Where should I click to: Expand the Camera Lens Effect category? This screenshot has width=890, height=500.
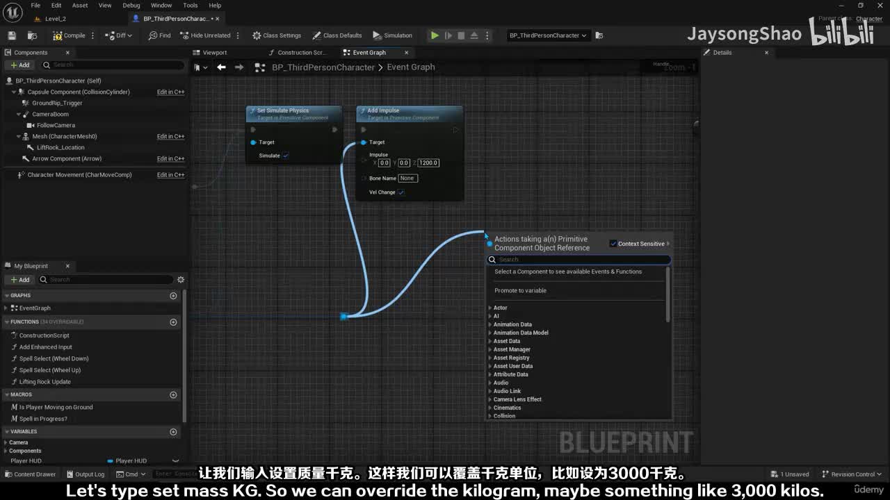(x=490, y=399)
